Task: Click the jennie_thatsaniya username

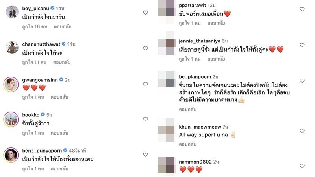Action: (200, 41)
